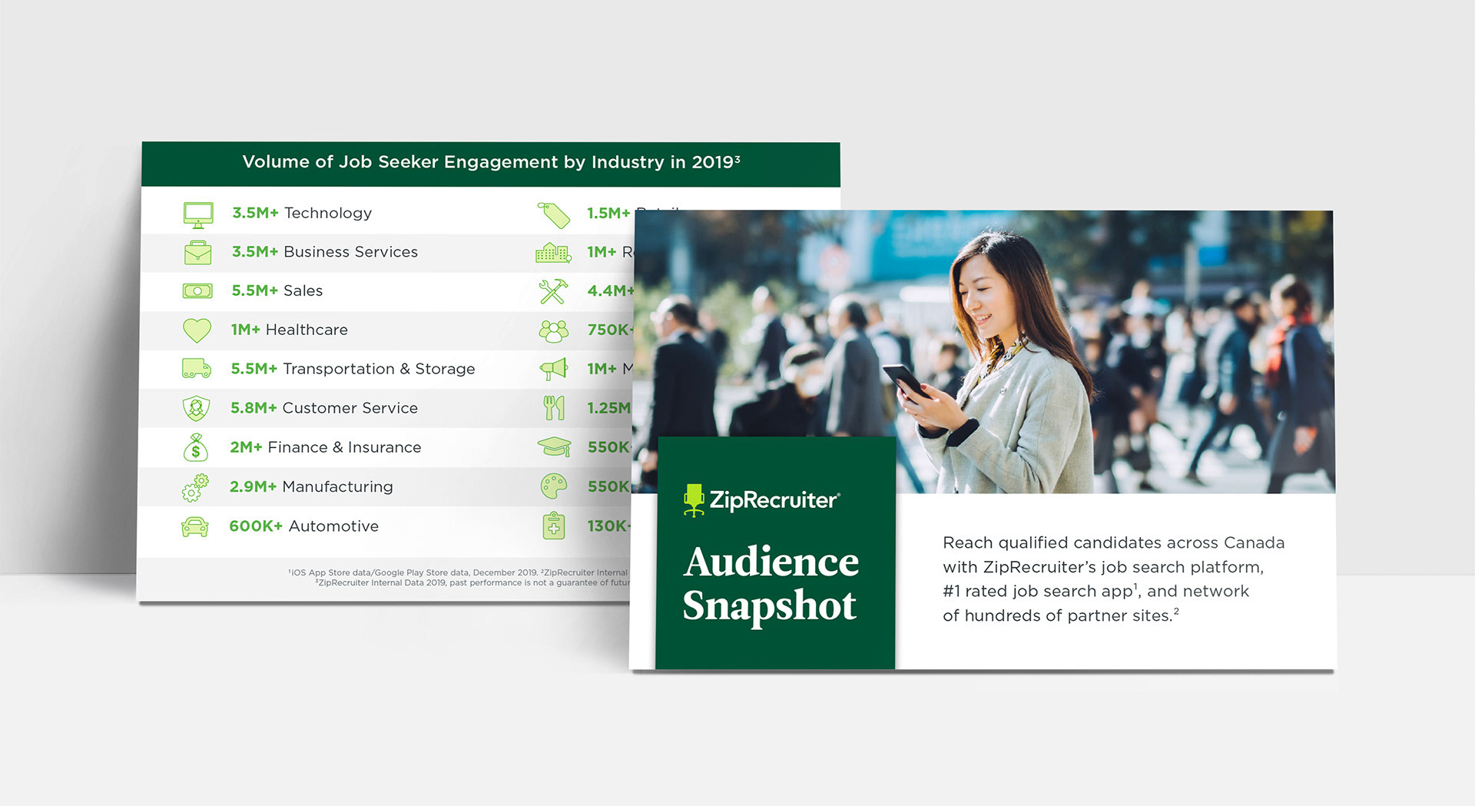Click the photo of woman holding phone

pyautogui.click(x=983, y=352)
